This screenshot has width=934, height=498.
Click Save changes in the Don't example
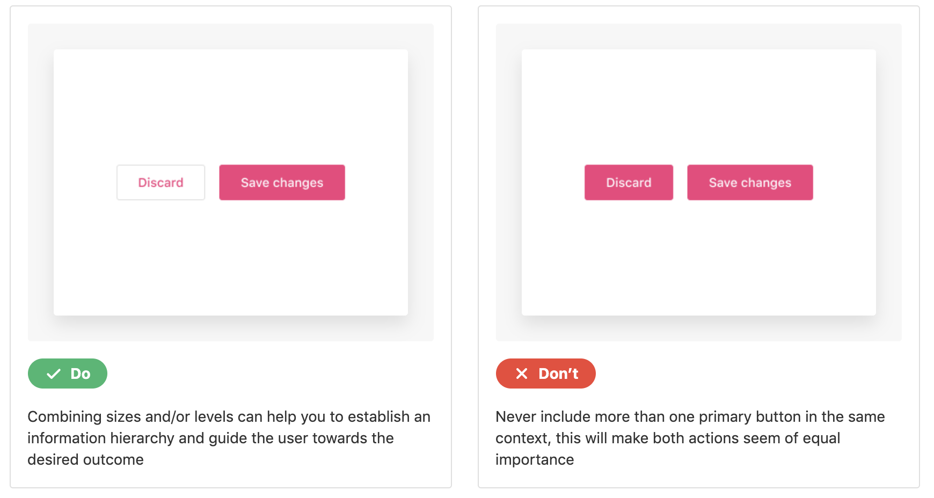tap(750, 182)
